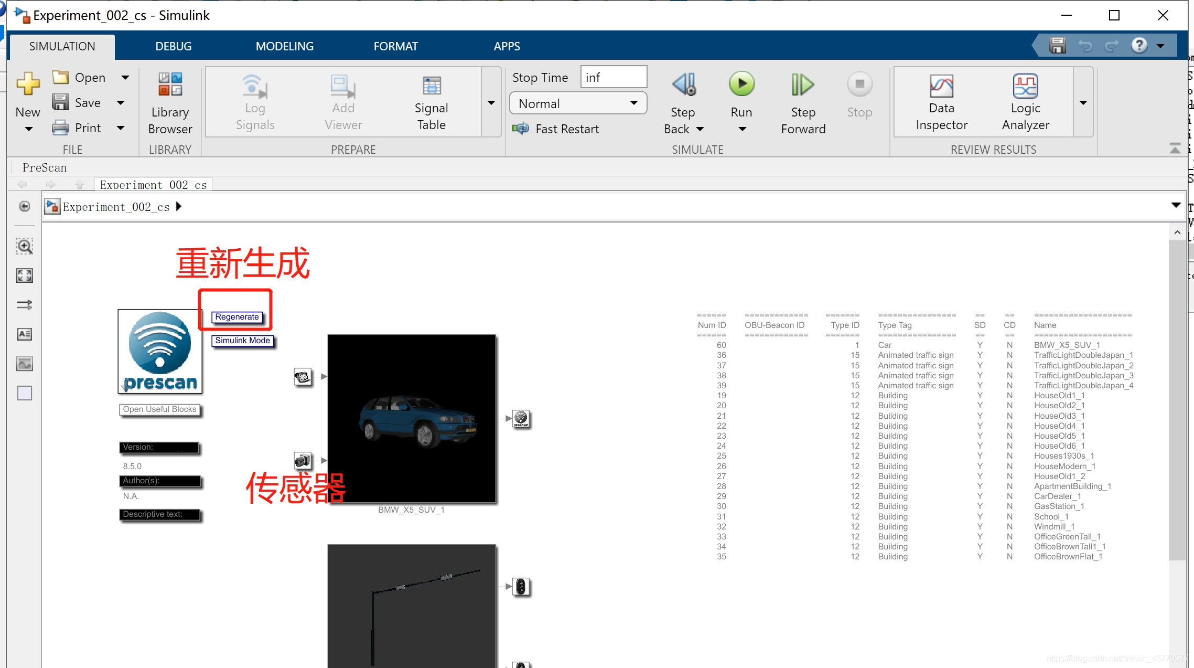
Task: Launch the Logic Analyzer
Action: point(1025,102)
